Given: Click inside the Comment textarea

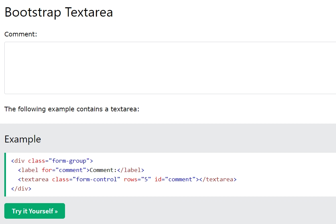Looking at the screenshot, I should (170, 68).
